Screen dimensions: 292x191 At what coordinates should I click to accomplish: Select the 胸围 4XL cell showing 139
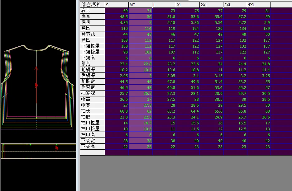tap(259, 28)
